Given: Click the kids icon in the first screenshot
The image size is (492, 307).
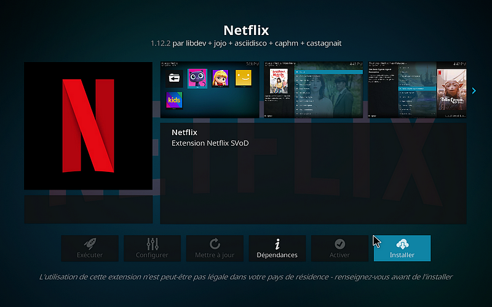Looking at the screenshot, I should [174, 100].
